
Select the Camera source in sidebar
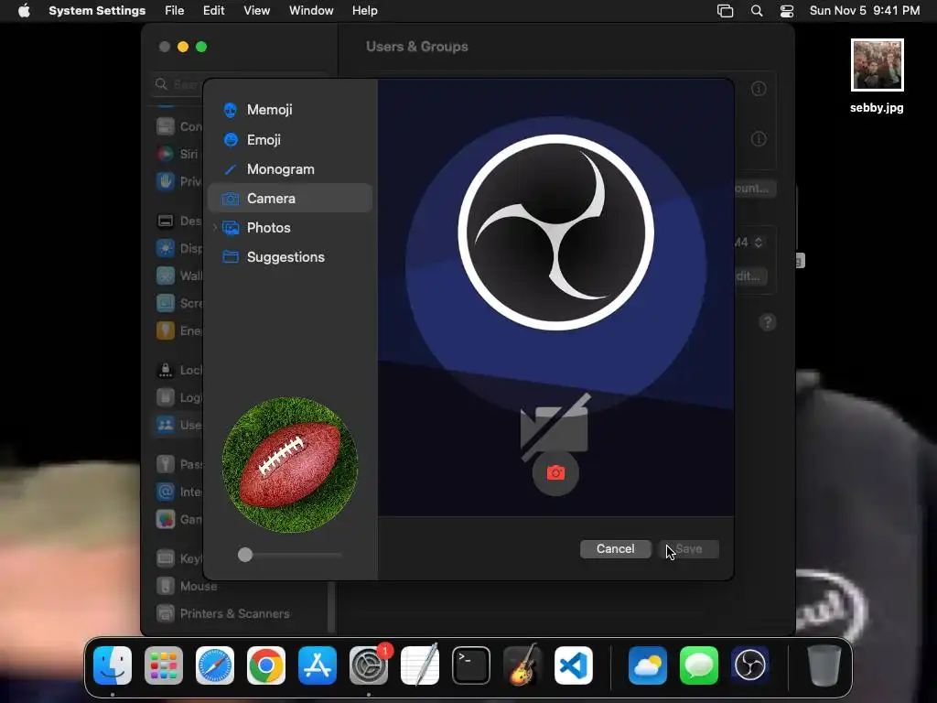(290, 198)
